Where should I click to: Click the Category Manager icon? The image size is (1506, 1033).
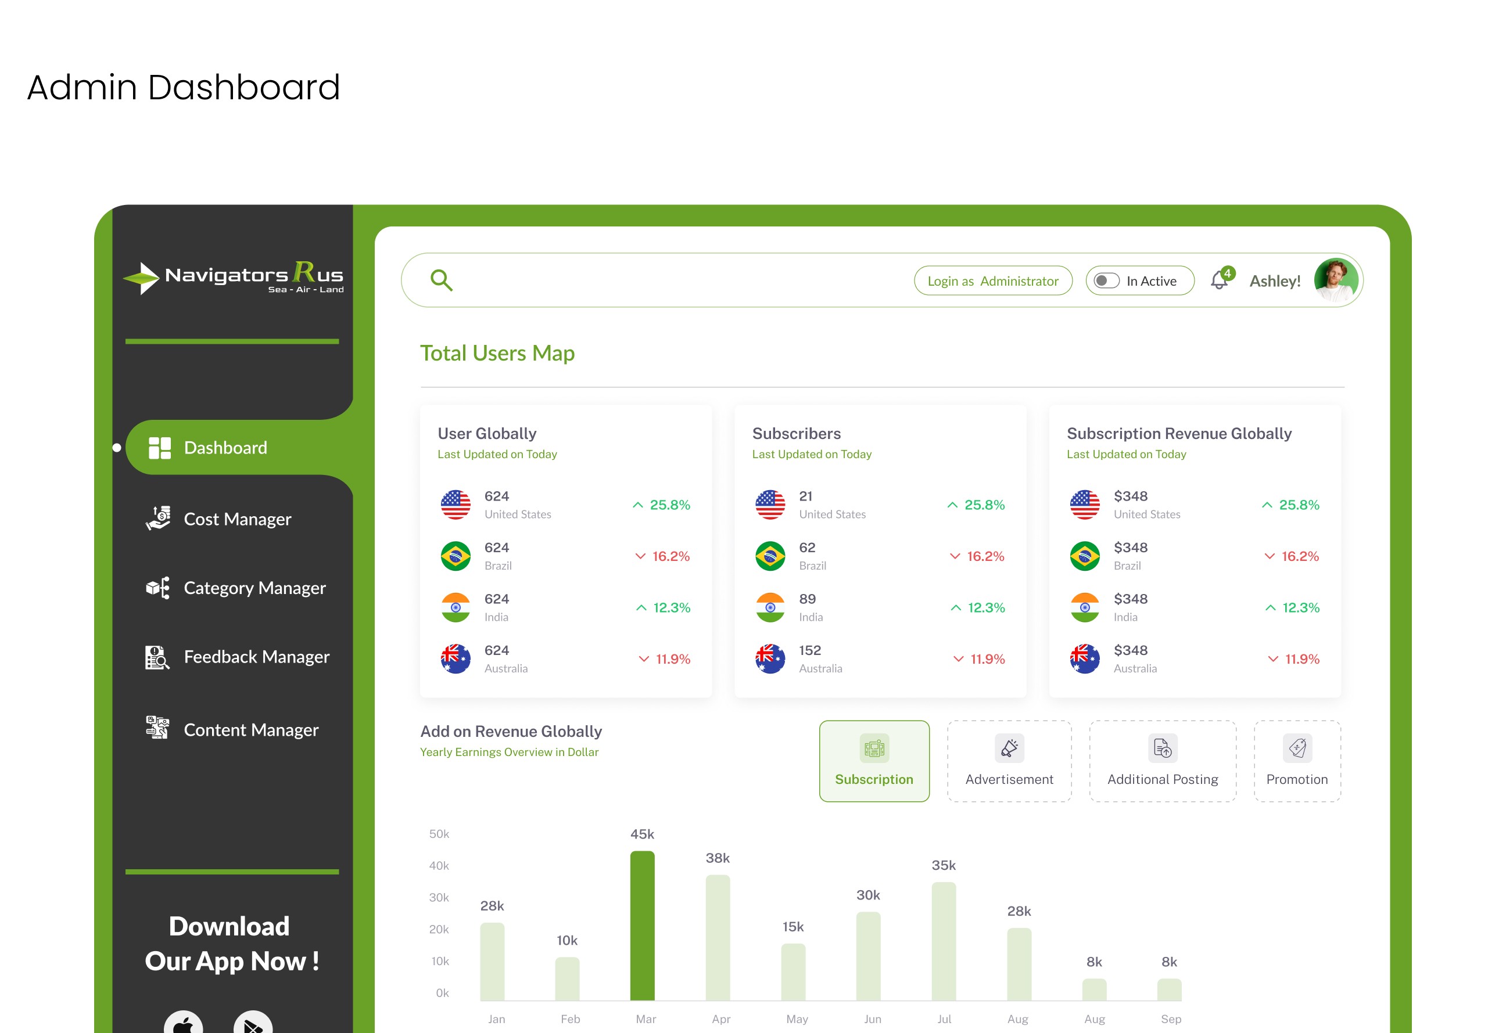(158, 588)
